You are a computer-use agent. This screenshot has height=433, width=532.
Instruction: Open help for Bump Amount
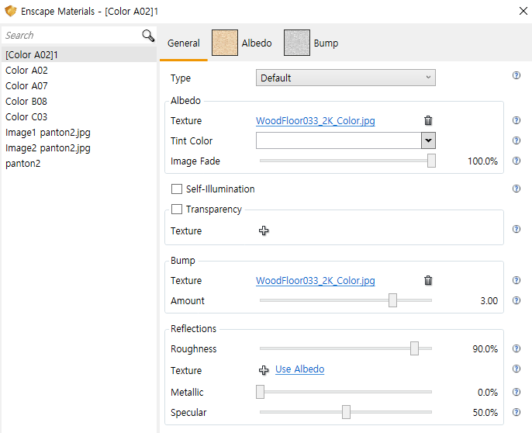click(516, 300)
